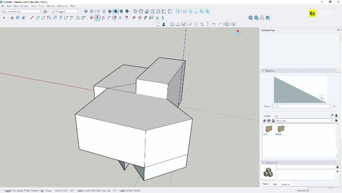Collapse the Materials panel

tap(263, 71)
